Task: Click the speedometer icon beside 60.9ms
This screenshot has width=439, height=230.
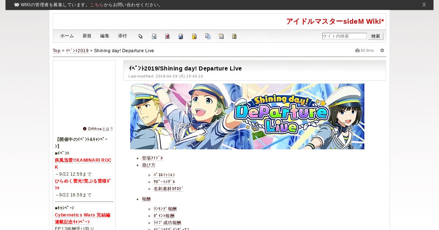Action: click(x=357, y=50)
